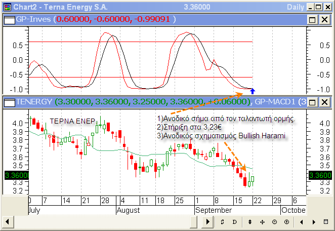This screenshot has width=335, height=231.
Task: Click the vertical rescale arrows icon
Action: click(249, 222)
